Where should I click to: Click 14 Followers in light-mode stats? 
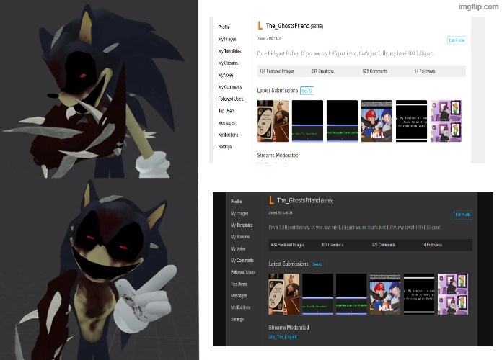click(x=425, y=71)
